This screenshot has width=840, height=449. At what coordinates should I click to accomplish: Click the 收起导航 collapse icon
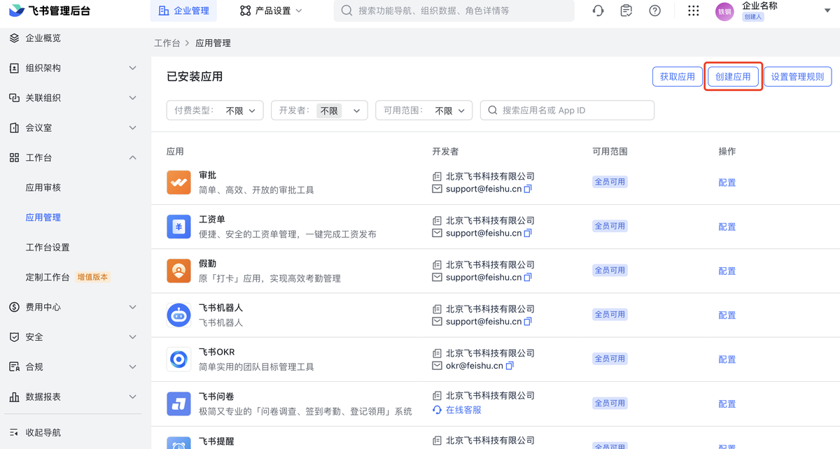click(x=14, y=432)
